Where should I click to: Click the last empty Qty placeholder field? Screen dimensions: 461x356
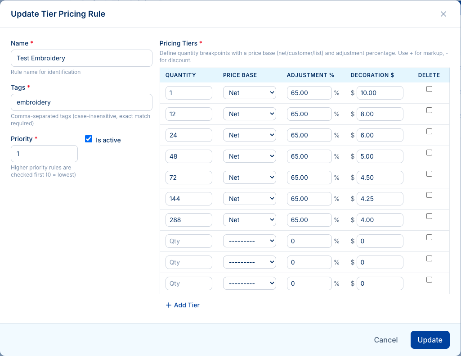(x=189, y=283)
